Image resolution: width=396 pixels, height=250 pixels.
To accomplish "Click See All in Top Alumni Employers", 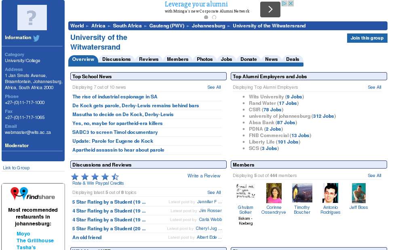I will click(x=374, y=87).
